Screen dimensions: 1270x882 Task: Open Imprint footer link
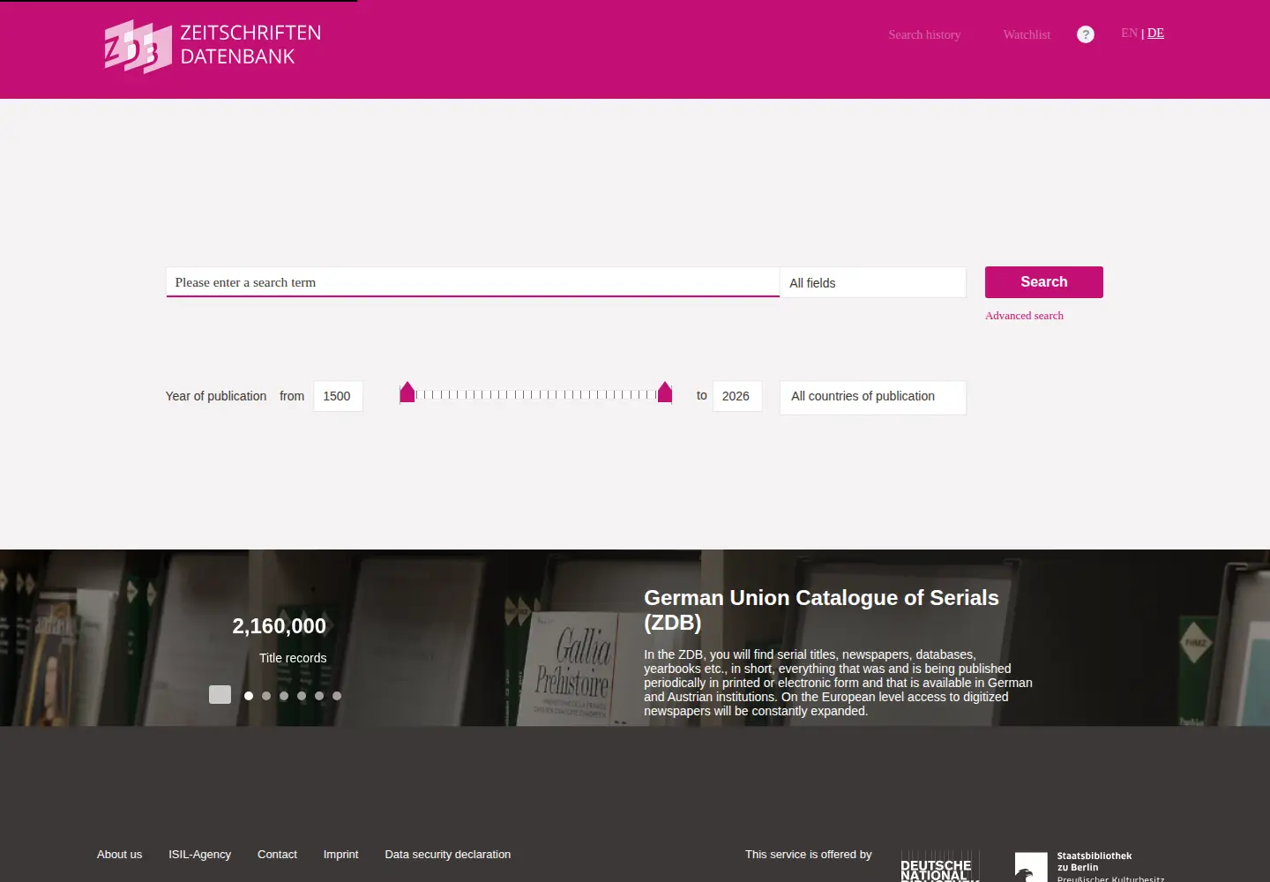(340, 855)
